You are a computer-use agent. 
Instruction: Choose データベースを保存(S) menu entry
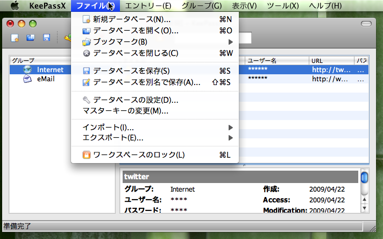pos(154,71)
